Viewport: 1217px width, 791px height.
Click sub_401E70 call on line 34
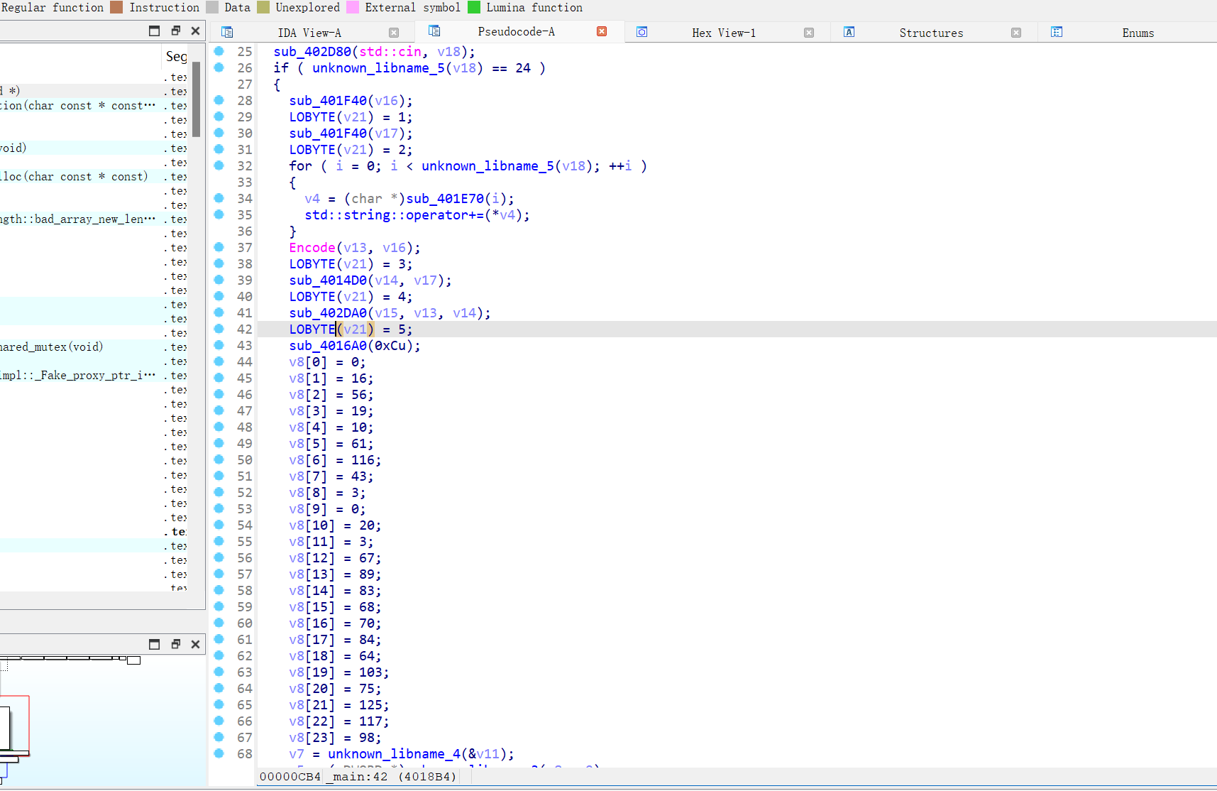(x=445, y=198)
